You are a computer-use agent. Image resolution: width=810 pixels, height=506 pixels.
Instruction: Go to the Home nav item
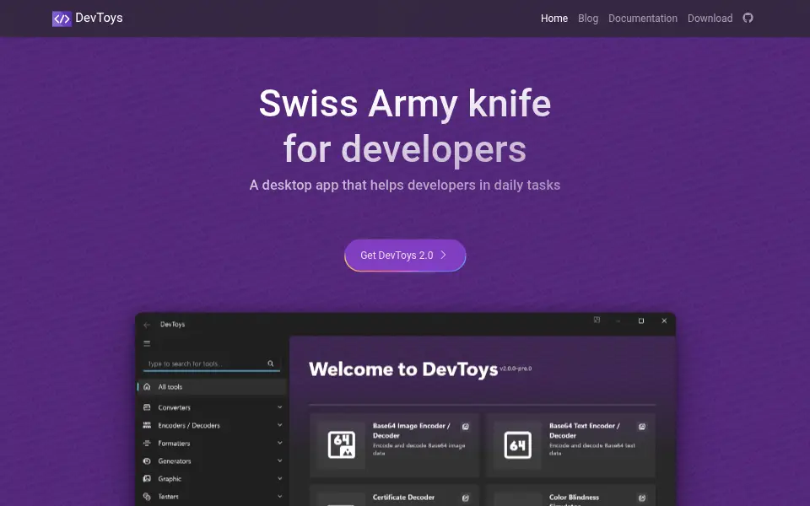(x=553, y=19)
